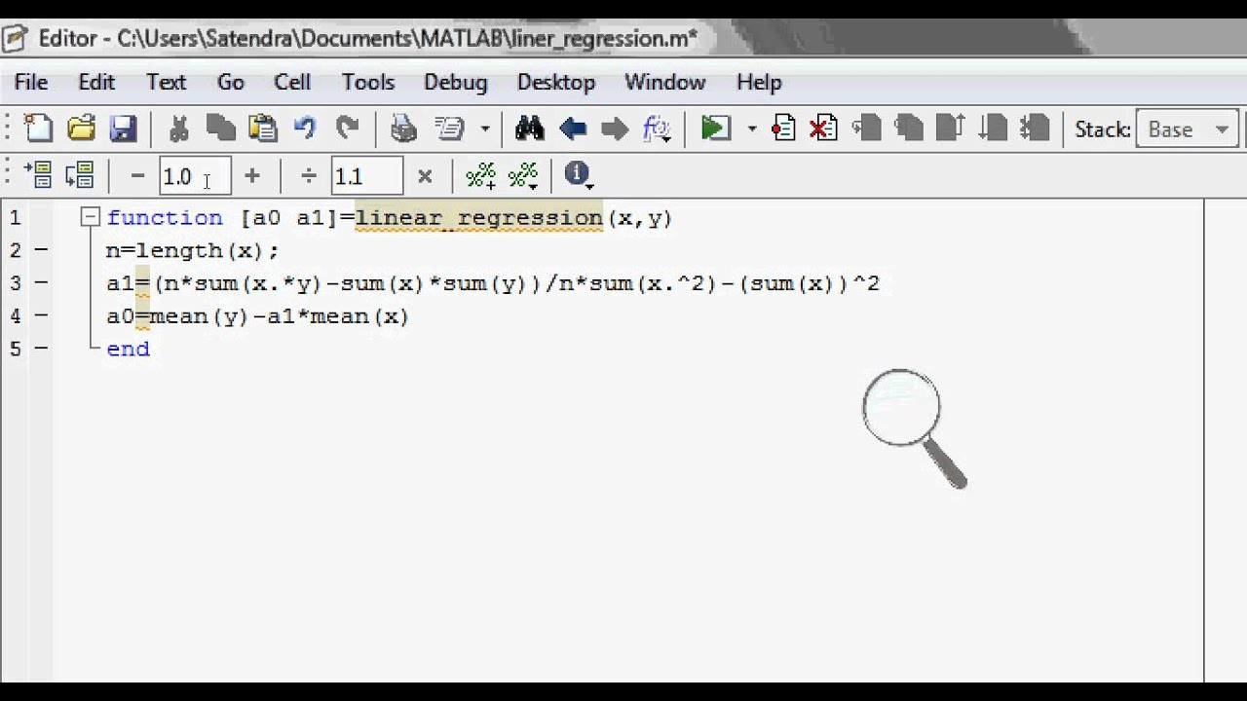The height and width of the screenshot is (701, 1247).
Task: Print the current file
Action: pyautogui.click(x=403, y=129)
